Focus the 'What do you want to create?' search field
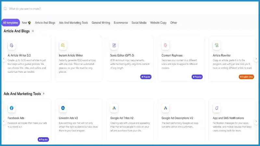The height and width of the screenshot is (146, 260). [x=129, y=9]
